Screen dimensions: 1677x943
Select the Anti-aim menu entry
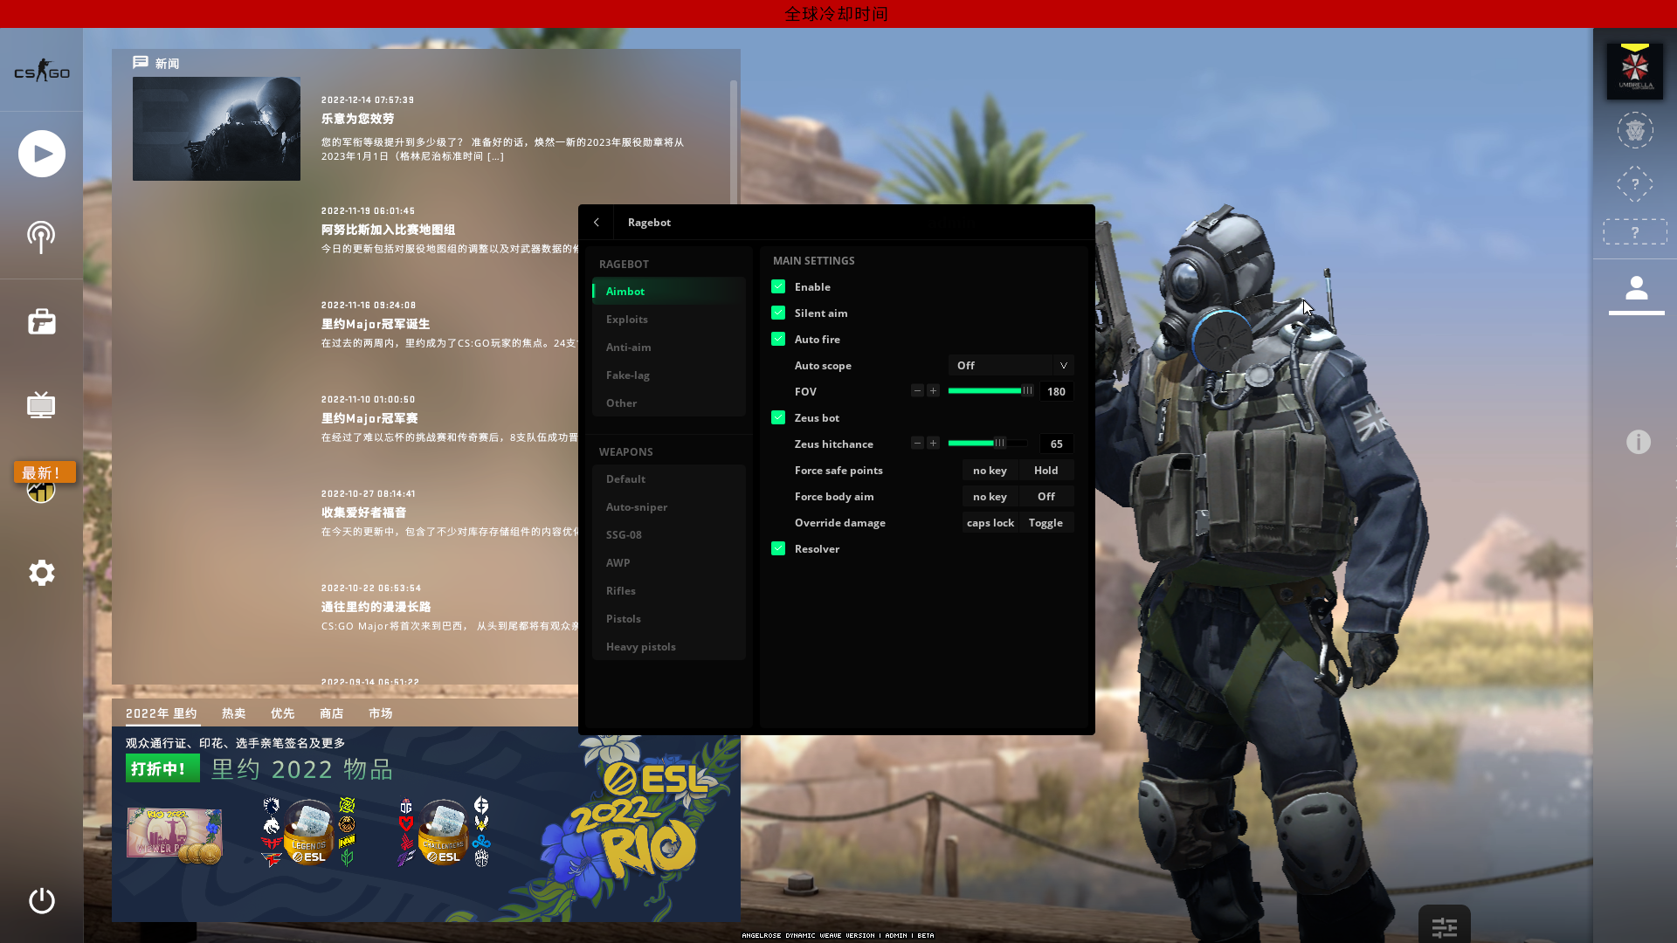[629, 347]
